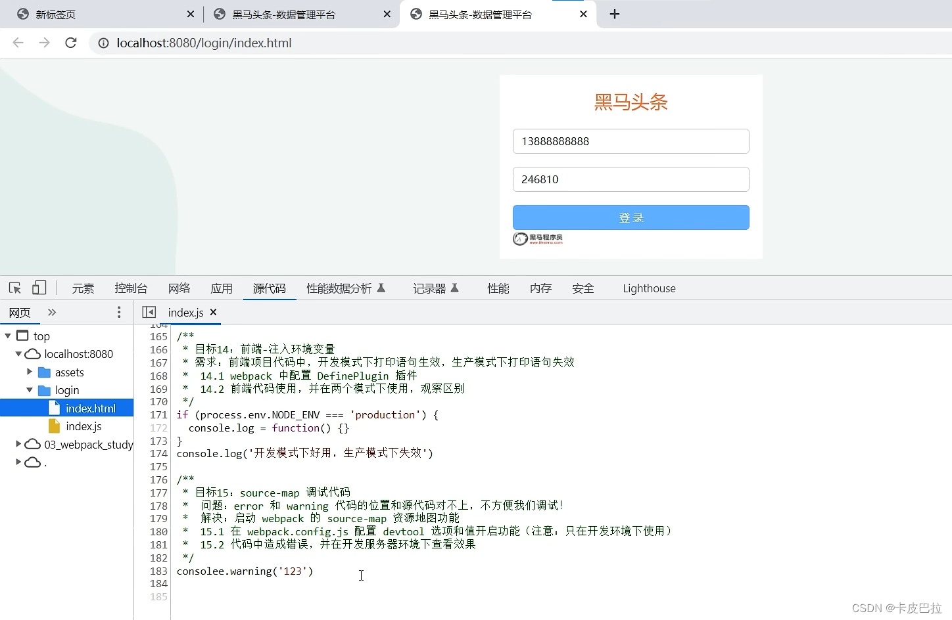Open a new browser tab with plus icon
Image resolution: width=952 pixels, height=620 pixels.
[x=615, y=14]
